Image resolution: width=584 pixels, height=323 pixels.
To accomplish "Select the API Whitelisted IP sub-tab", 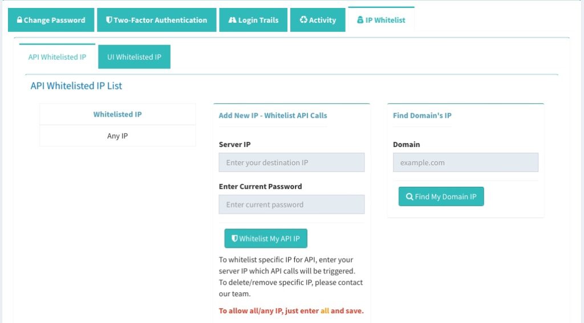I will [57, 57].
